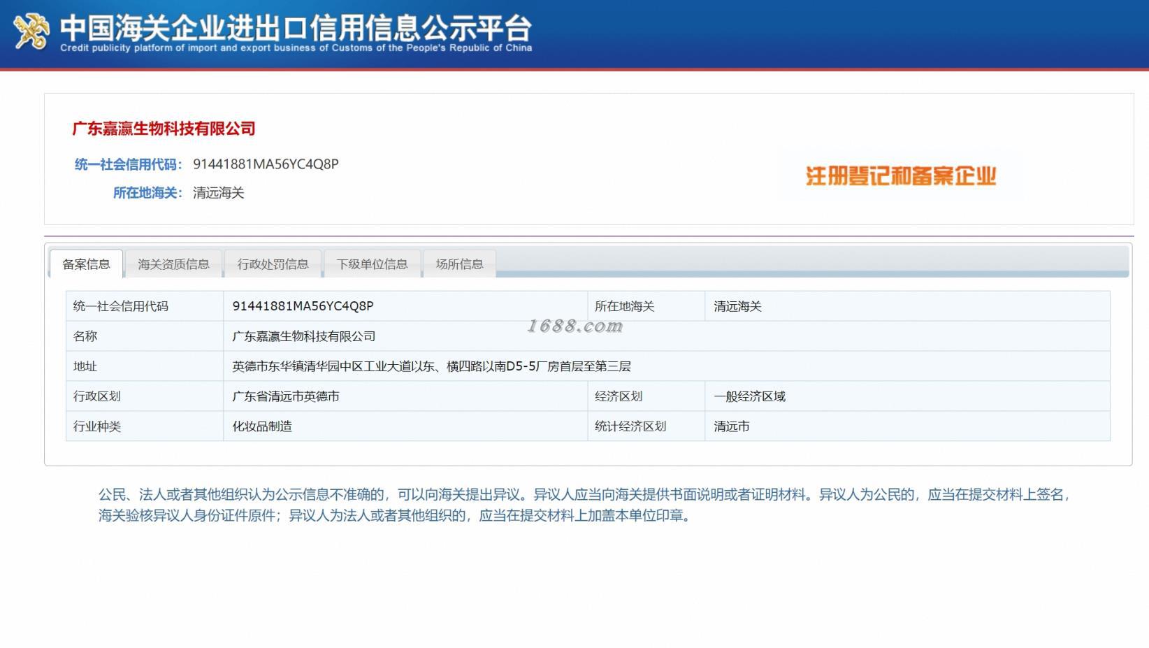Viewport: 1149px width, 648px height.
Task: Click the header label 所在地海关：
Action: [x=147, y=193]
